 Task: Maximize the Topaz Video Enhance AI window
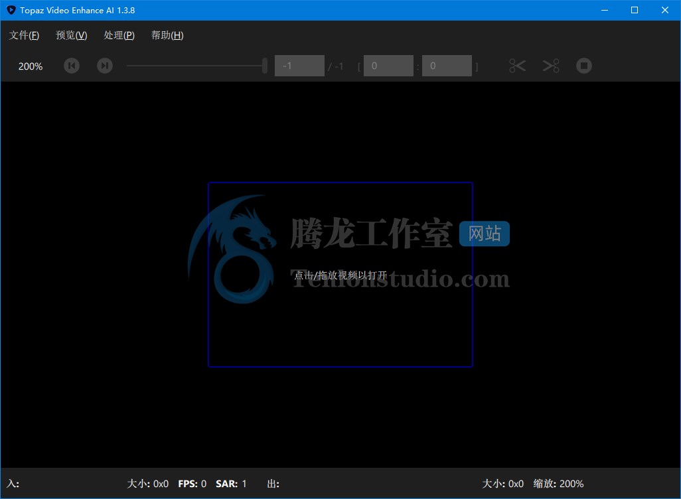[x=635, y=10]
